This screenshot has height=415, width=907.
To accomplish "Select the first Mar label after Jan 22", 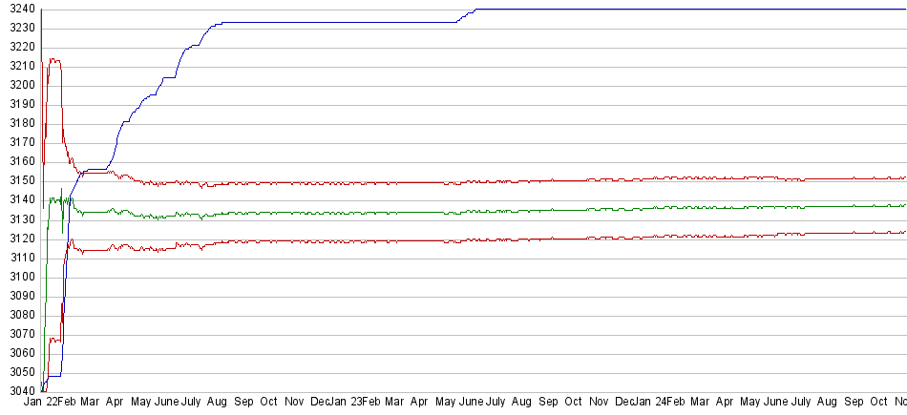I will [x=89, y=403].
